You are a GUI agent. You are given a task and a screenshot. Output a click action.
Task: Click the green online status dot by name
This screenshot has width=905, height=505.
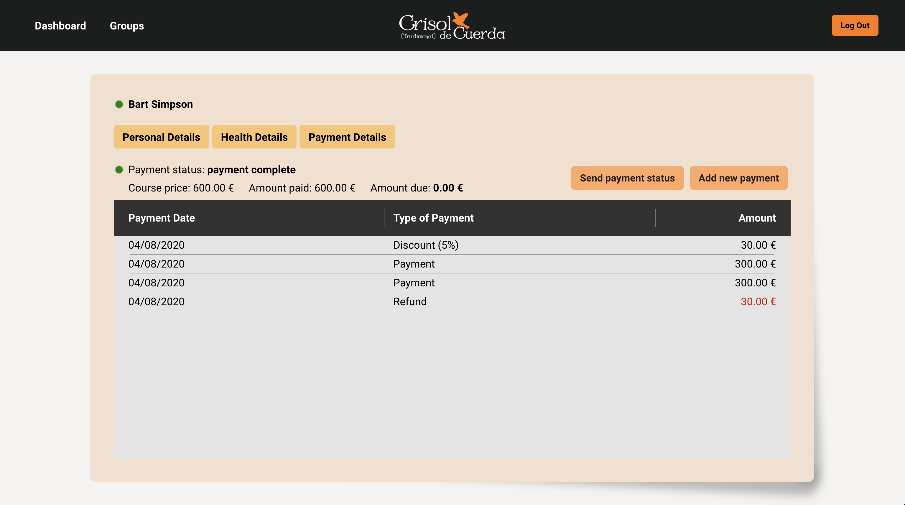click(119, 104)
